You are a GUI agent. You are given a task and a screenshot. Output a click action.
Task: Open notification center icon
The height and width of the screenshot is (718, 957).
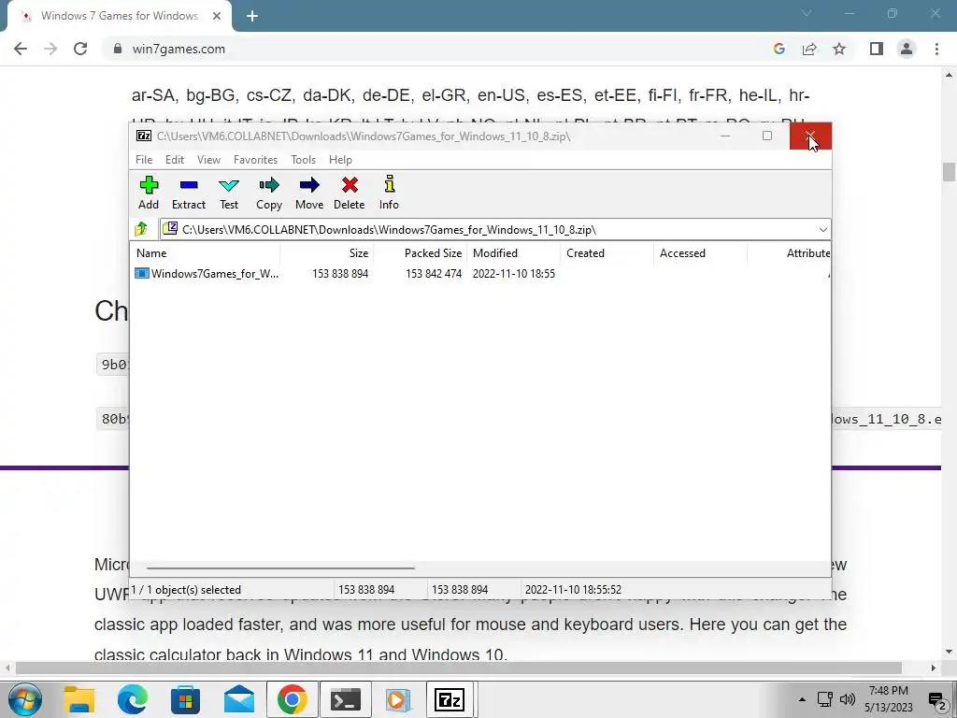click(937, 701)
